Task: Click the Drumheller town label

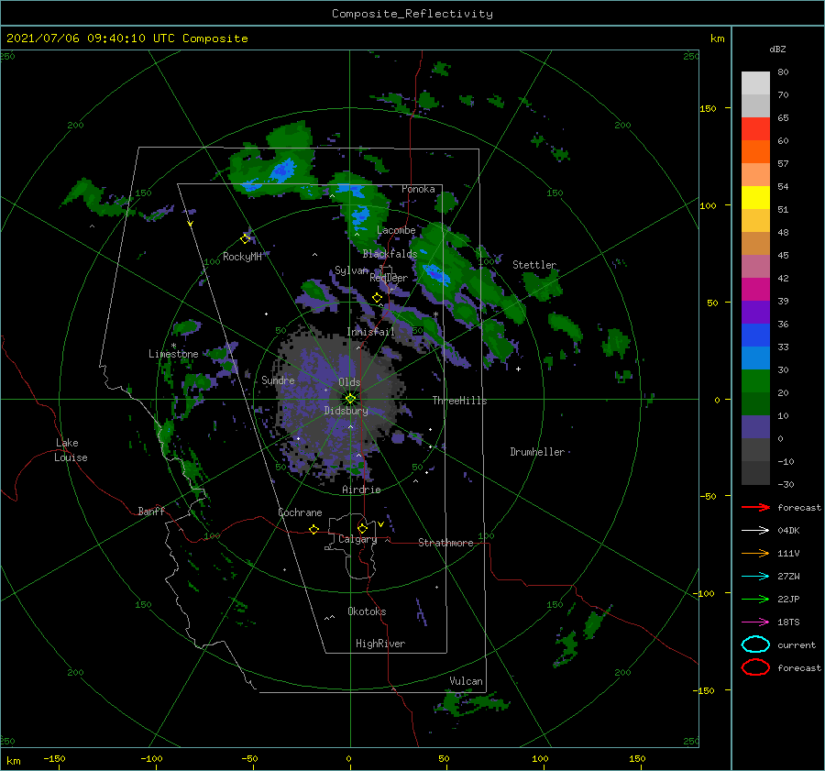Action: point(537,452)
